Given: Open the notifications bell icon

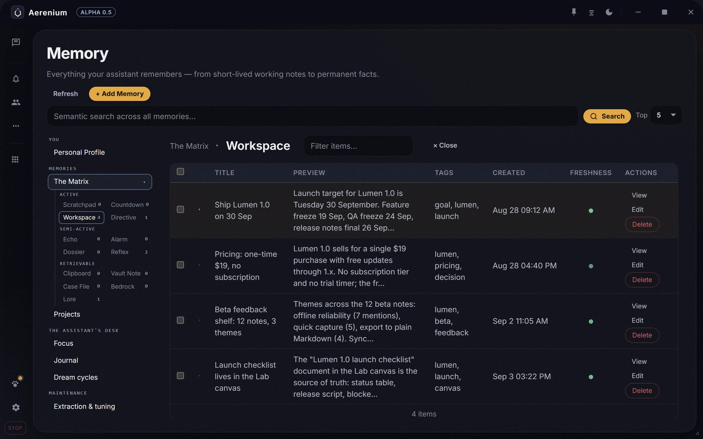Looking at the screenshot, I should (x=16, y=79).
